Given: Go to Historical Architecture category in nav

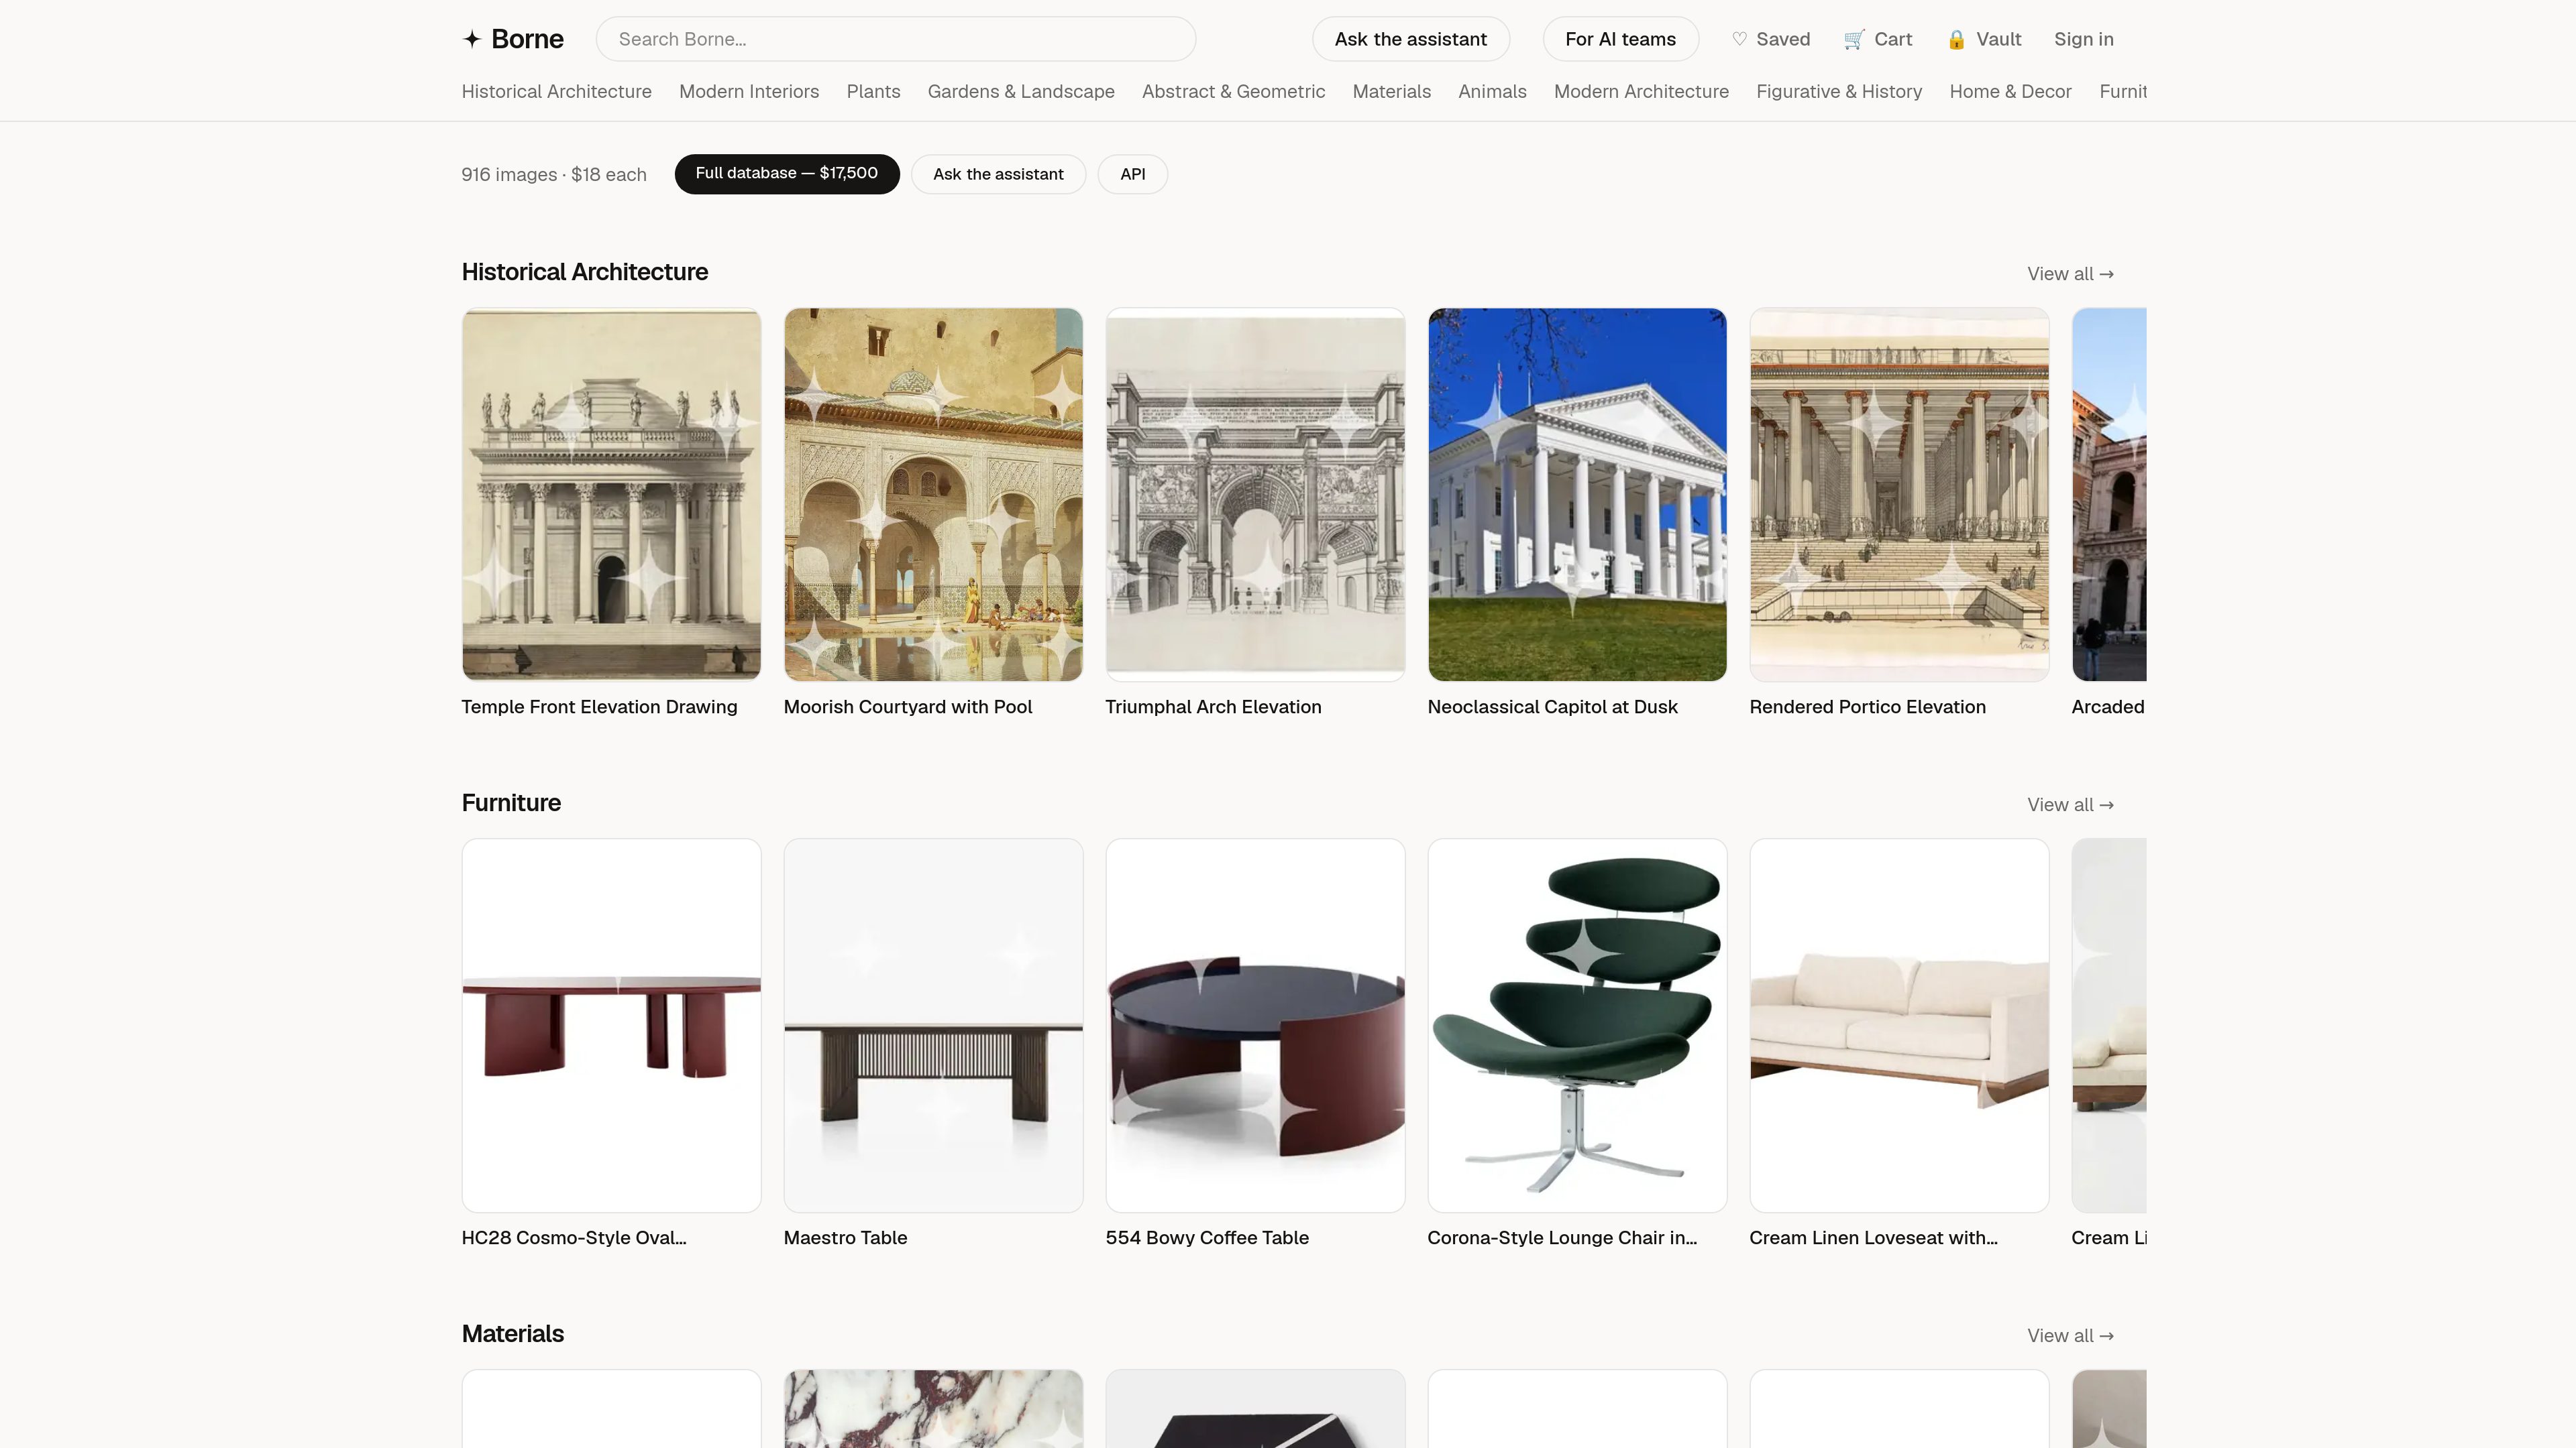Looking at the screenshot, I should [556, 91].
